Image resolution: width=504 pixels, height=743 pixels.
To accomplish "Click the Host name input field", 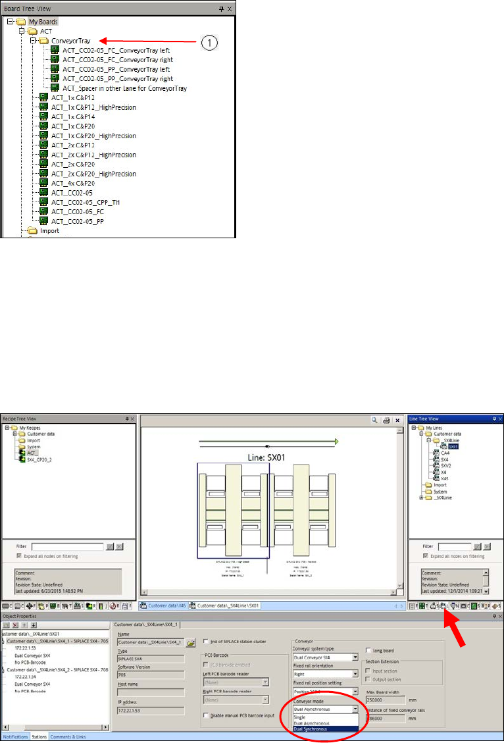I will click(x=151, y=692).
